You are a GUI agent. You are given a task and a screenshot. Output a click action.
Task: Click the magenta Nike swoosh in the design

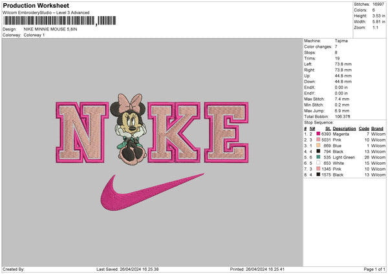152,192
